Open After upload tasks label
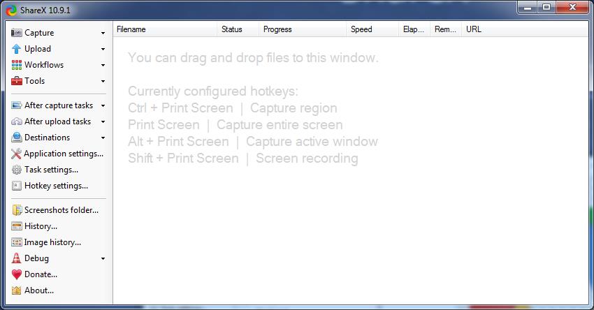Screen dimensions: 594x310 57,121
